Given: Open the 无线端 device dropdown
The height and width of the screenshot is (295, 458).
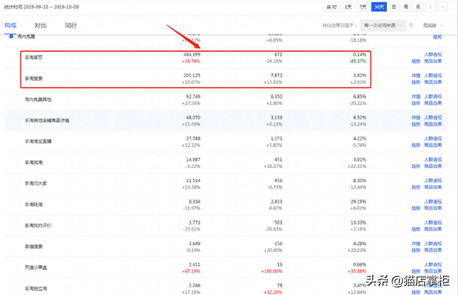Looking at the screenshot, I should pyautogui.click(x=433, y=26).
